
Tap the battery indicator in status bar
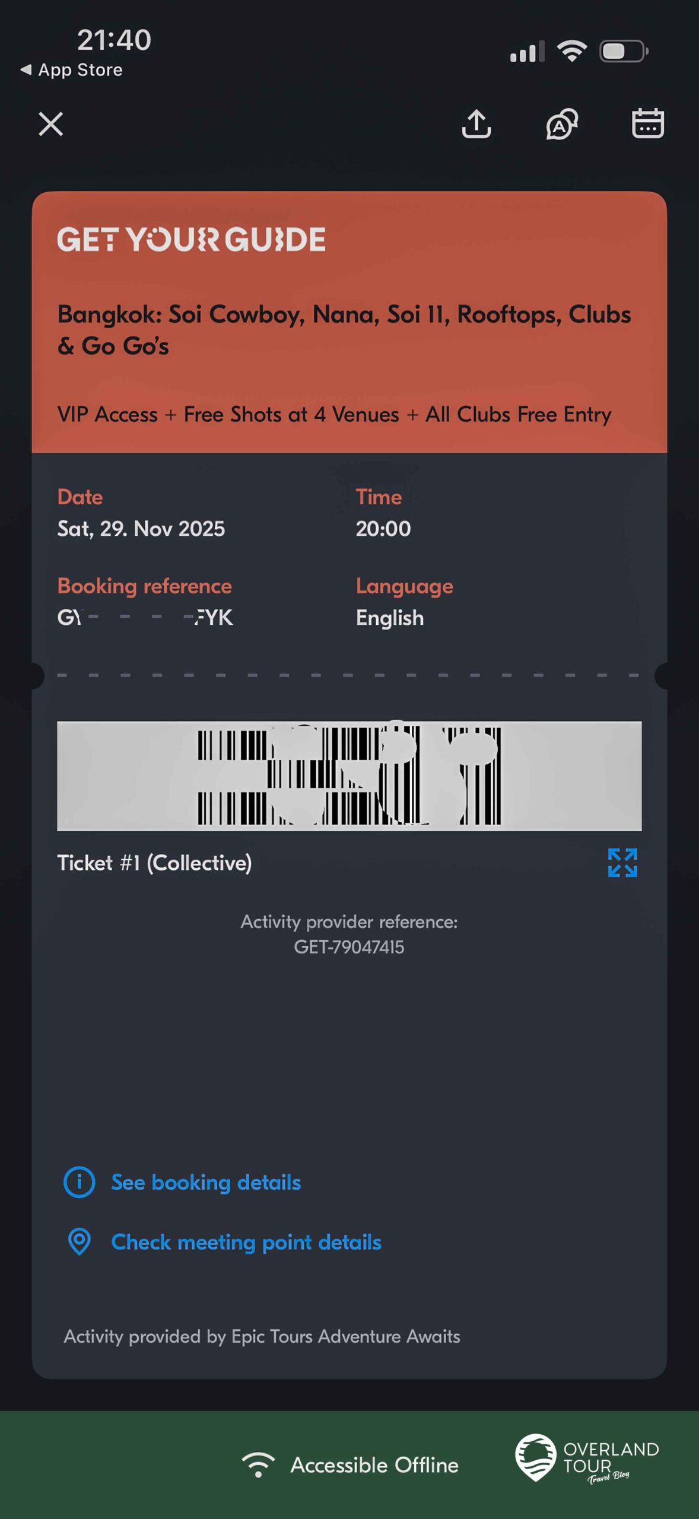[x=623, y=52]
